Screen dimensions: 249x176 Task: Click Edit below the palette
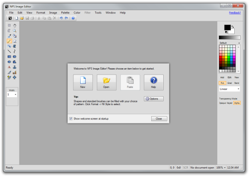click(x=230, y=77)
